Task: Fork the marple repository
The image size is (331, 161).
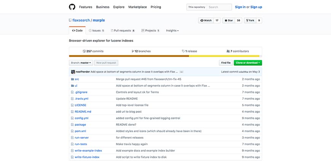Action: pyautogui.click(x=250, y=21)
